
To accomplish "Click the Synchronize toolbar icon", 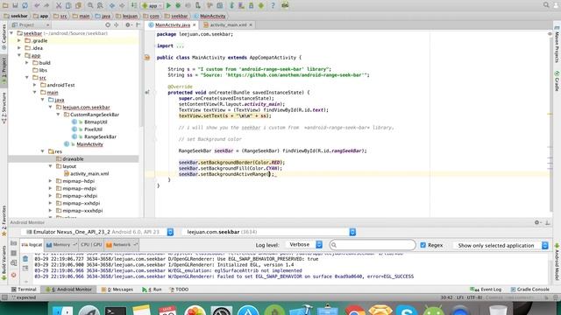I will (x=25, y=5).
